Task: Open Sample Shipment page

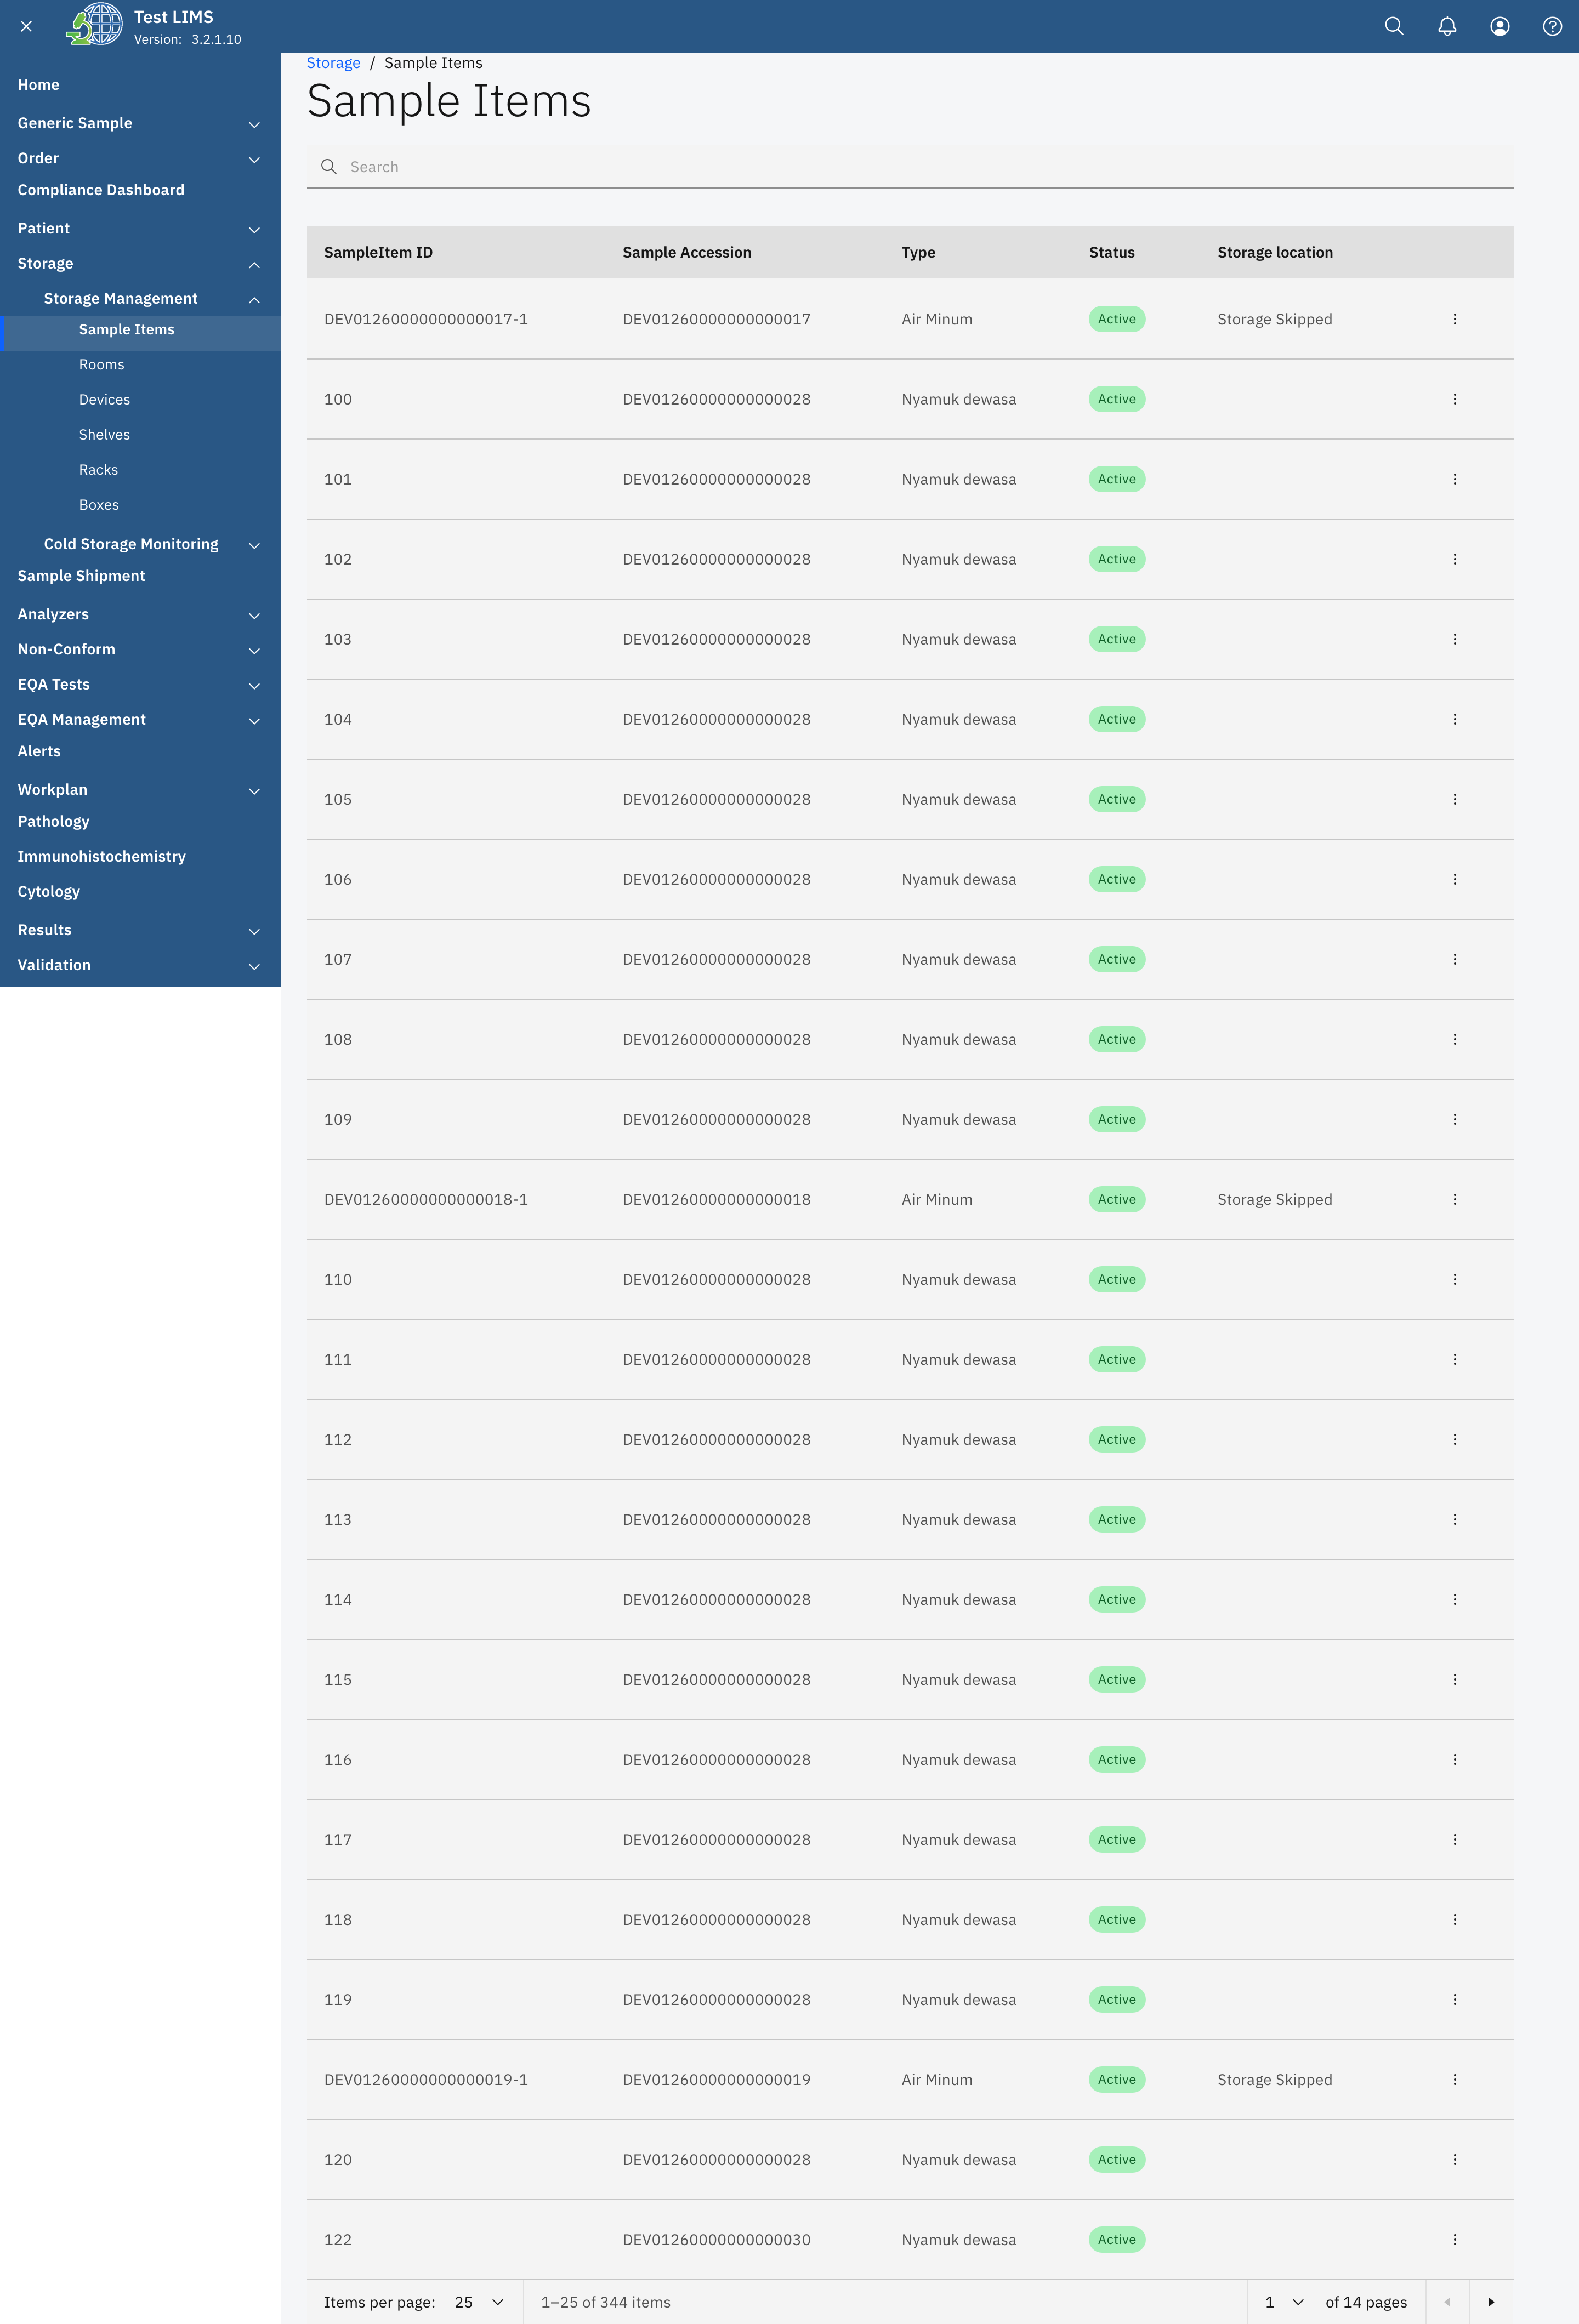Action: [x=81, y=576]
